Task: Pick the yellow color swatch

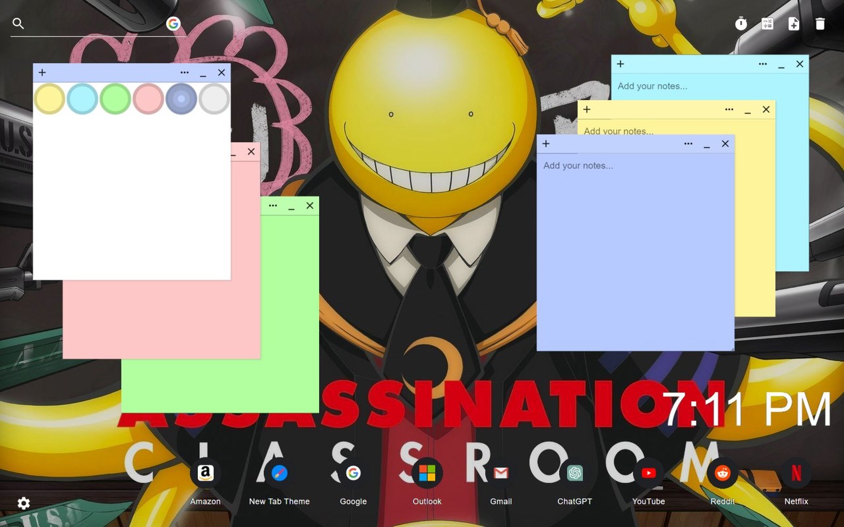Action: point(49,99)
